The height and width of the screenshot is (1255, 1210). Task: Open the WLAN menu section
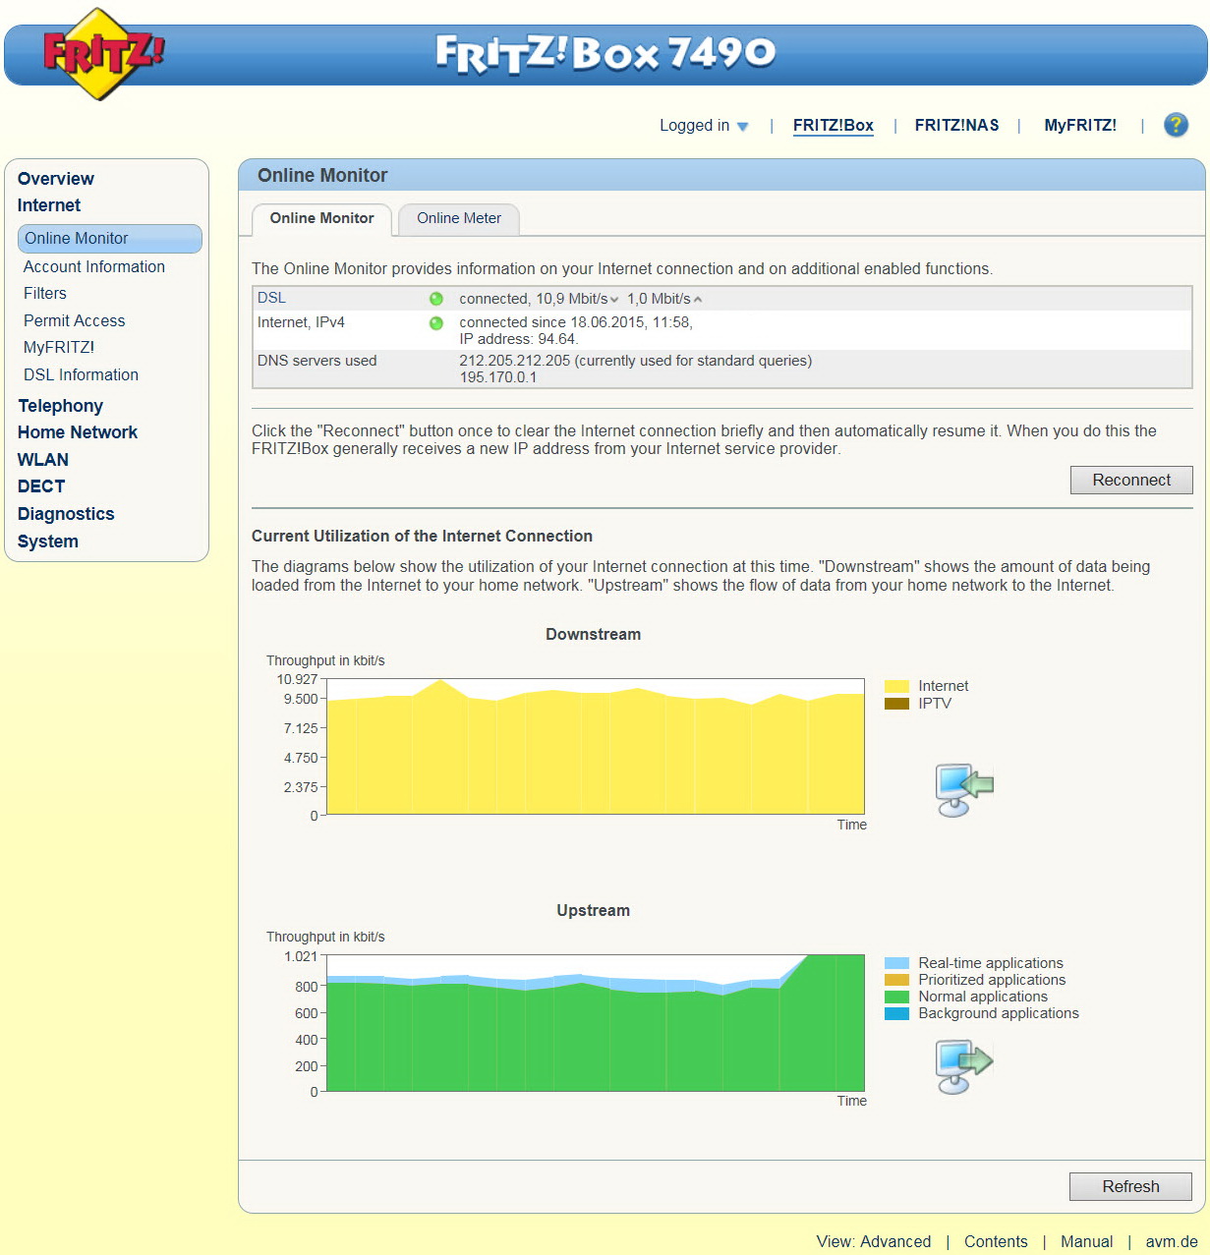43,460
